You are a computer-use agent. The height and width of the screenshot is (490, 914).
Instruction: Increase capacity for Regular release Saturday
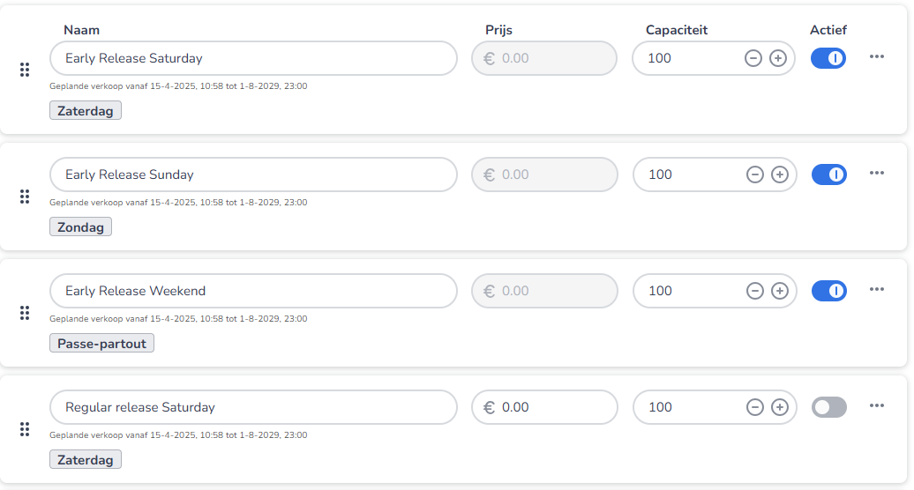[780, 407]
